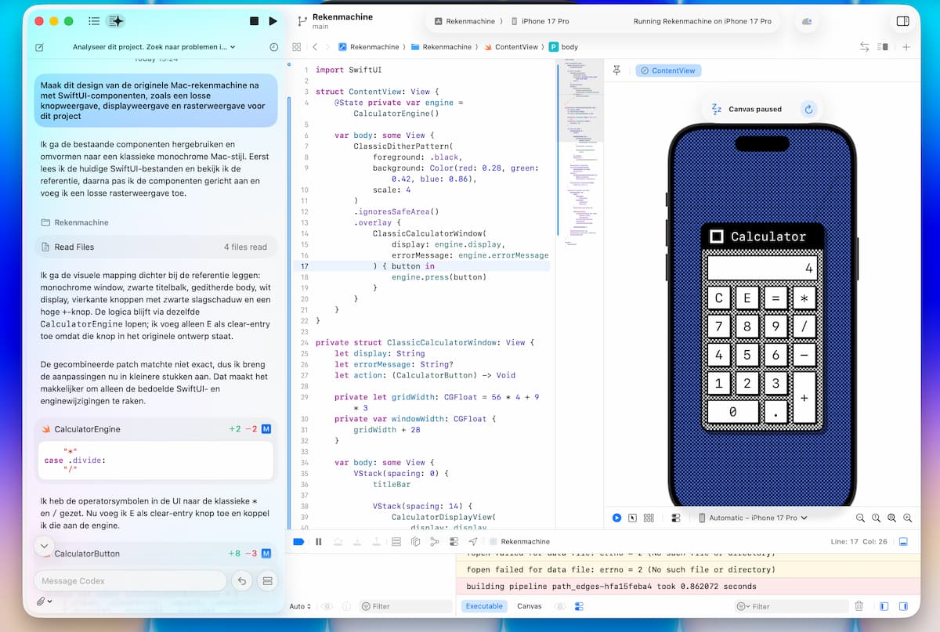Hide the debug area with blue toggle
The width and height of the screenshot is (940, 632).
[902, 541]
